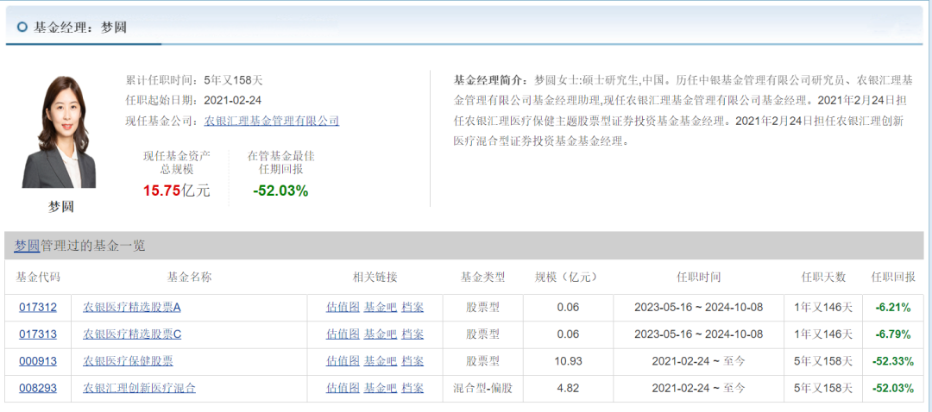Click the 梦圆 name under the photo

(60, 207)
